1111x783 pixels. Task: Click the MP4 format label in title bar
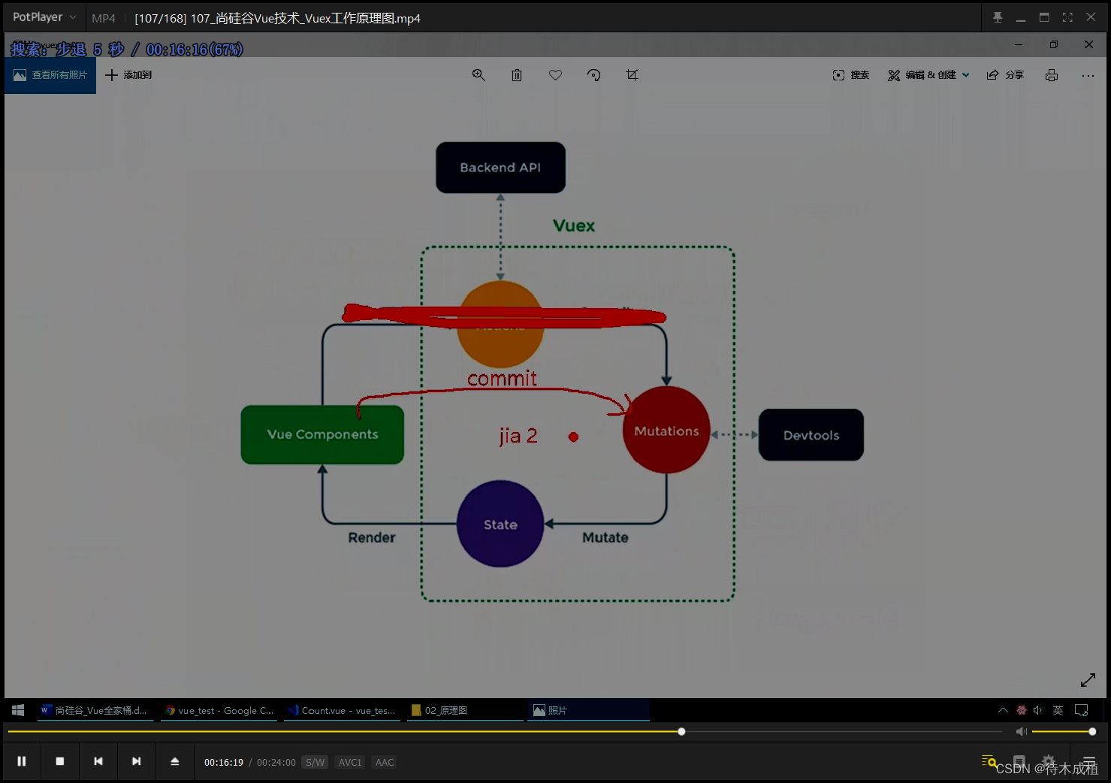[104, 18]
